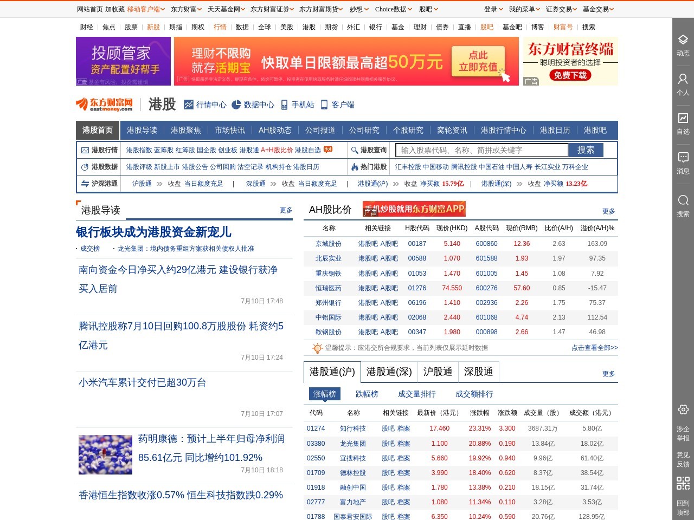Viewport: 694px width, 520px height.
Task: Open the 行情中心 chart icon
Action: [x=189, y=105]
